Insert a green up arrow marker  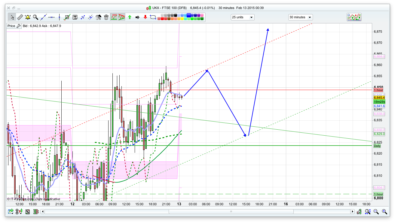point(130,17)
